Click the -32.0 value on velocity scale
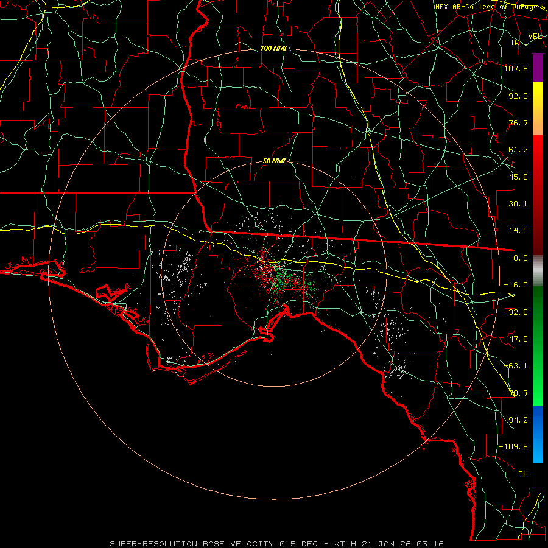This screenshot has width=548, height=548. click(516, 312)
